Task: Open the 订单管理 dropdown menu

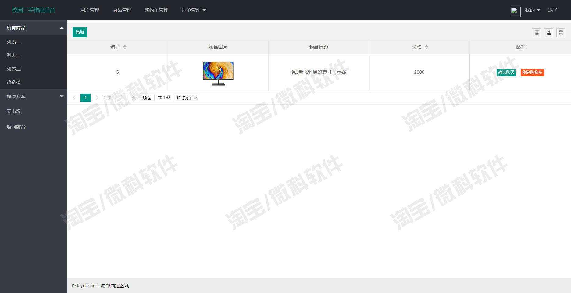Action: (x=194, y=10)
